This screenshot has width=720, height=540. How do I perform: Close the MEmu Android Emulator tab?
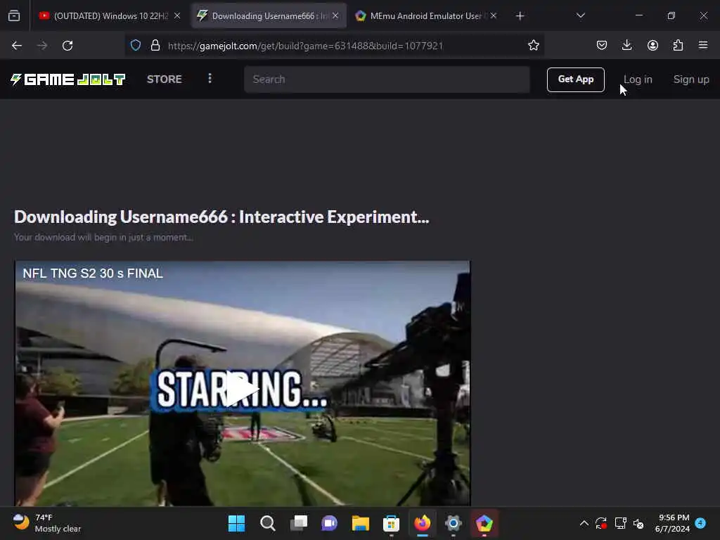point(494,16)
